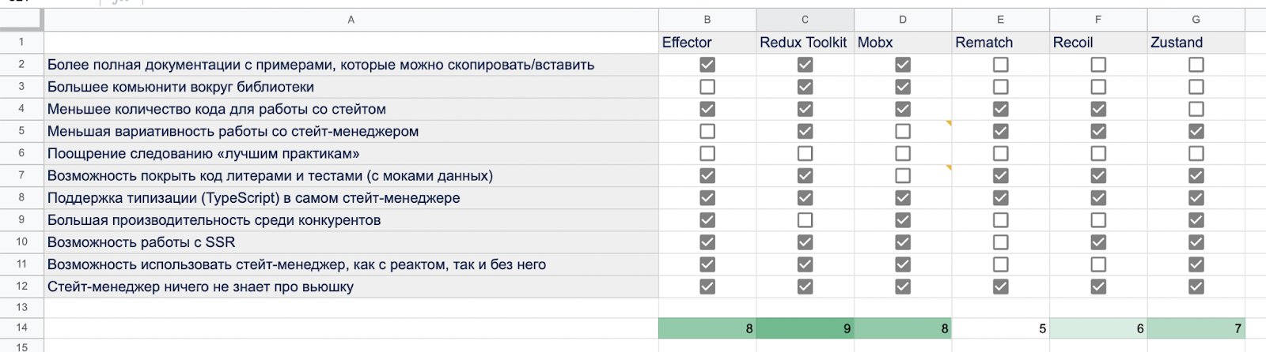Check Zustand box in row 2

1196,65
